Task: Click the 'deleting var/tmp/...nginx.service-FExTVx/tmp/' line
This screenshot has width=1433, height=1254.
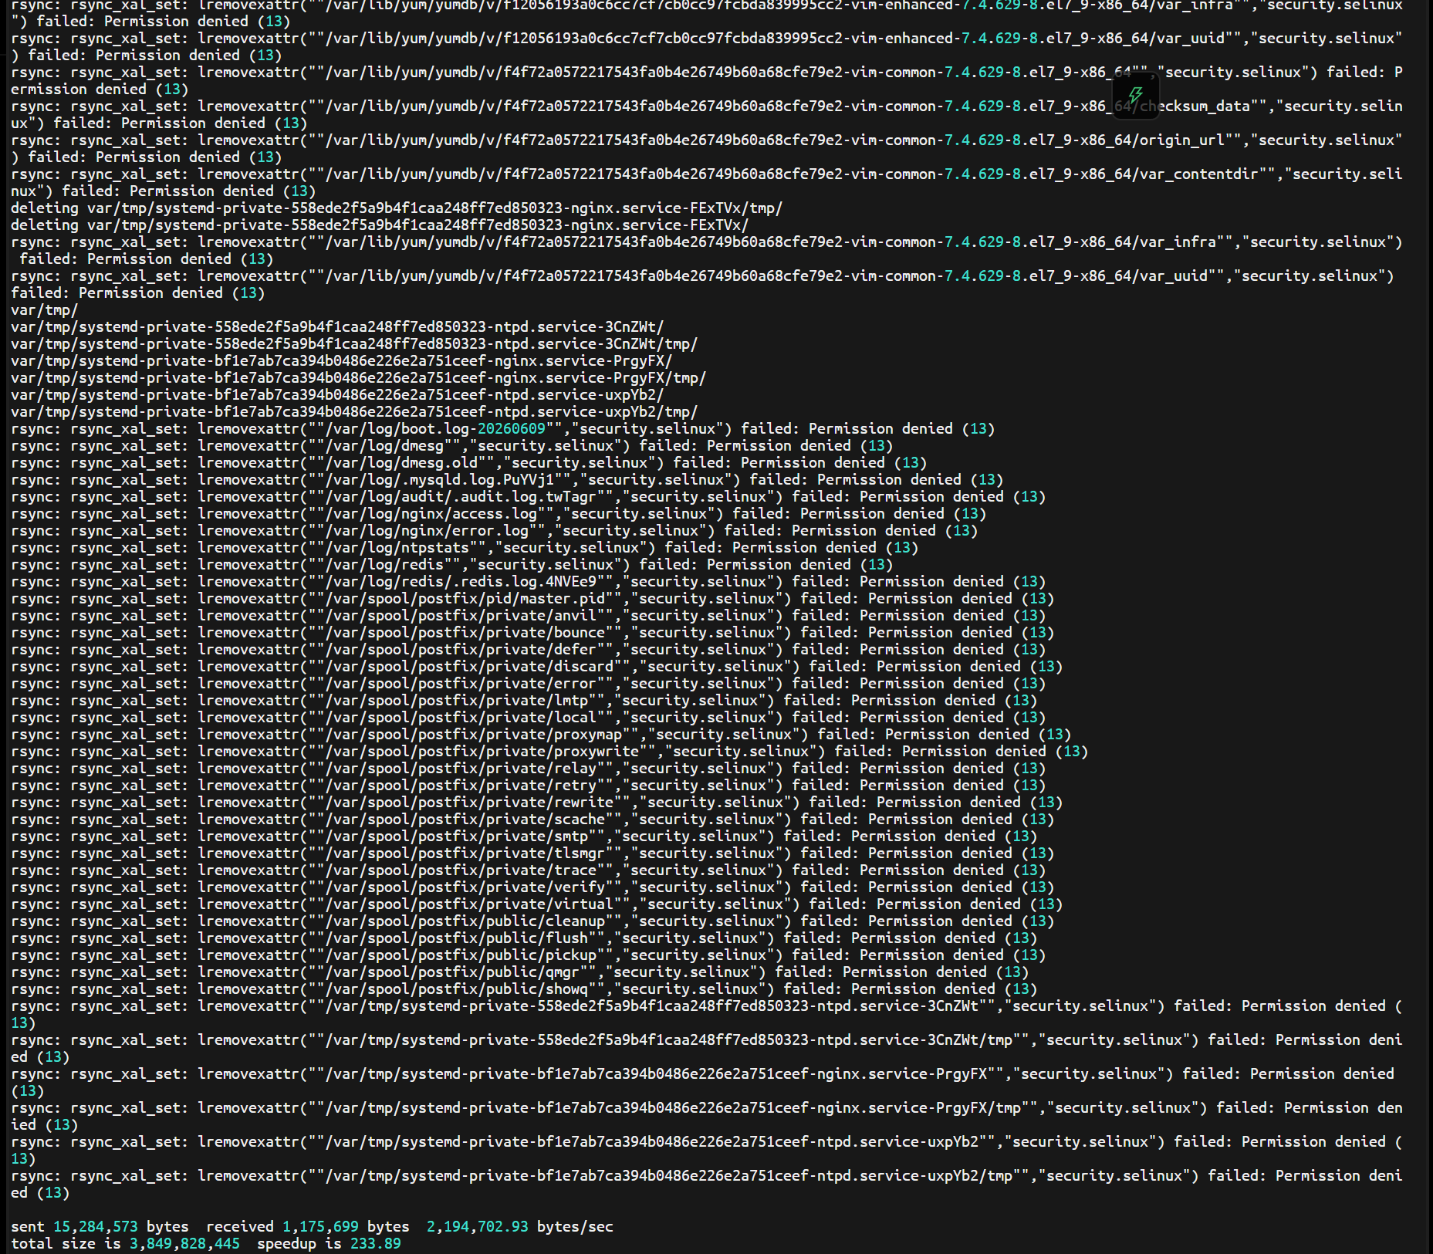Action: tap(397, 208)
